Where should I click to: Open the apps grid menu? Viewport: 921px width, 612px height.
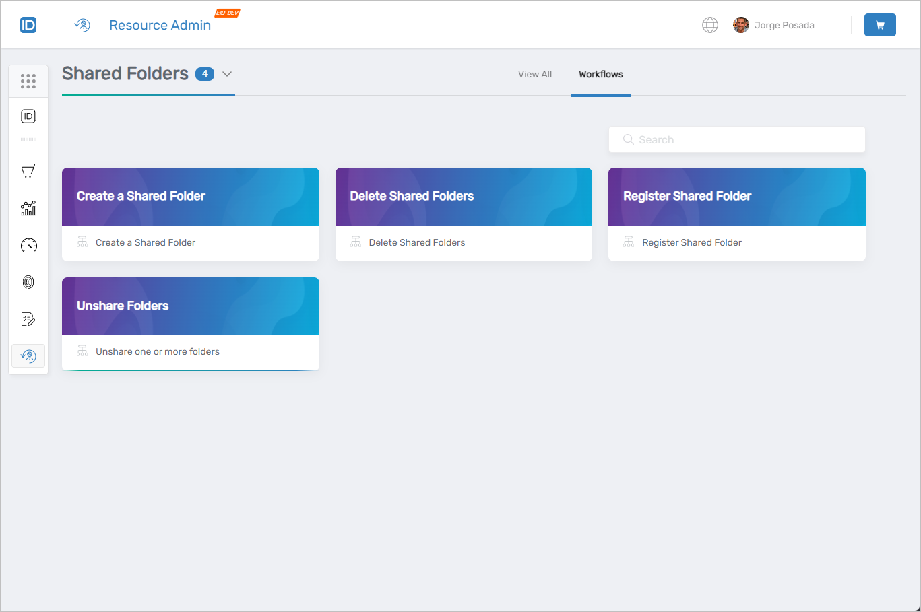coord(28,81)
